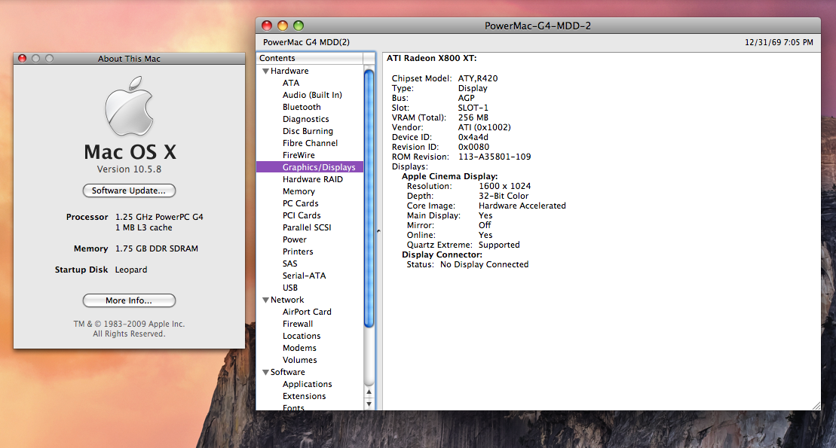836x448 pixels.
Task: Select Disc Burning in the Contents list
Action: click(x=305, y=130)
